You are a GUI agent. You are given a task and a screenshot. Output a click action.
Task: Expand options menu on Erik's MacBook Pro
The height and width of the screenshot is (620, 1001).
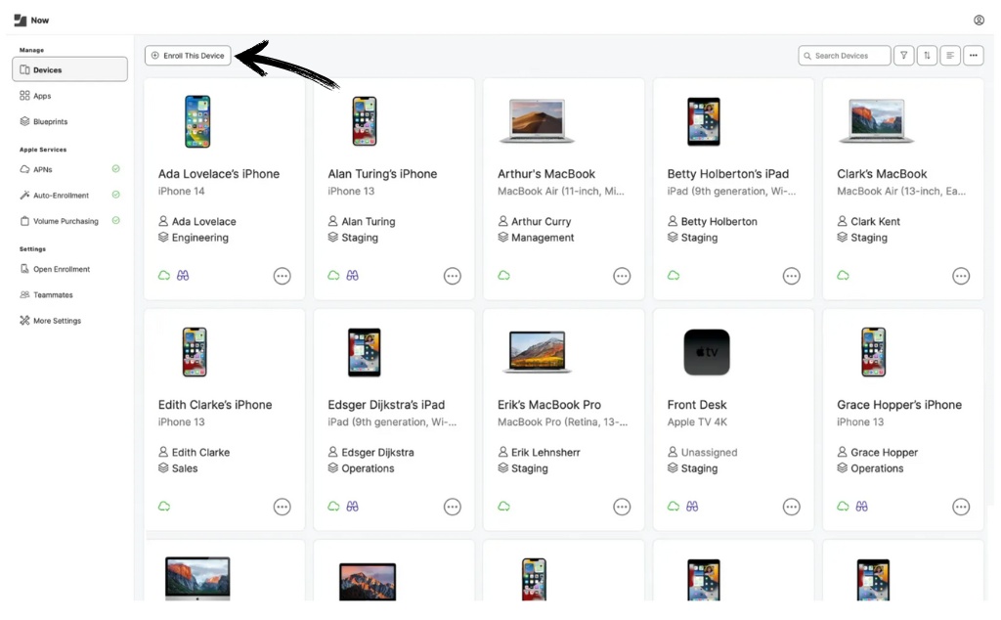622,507
